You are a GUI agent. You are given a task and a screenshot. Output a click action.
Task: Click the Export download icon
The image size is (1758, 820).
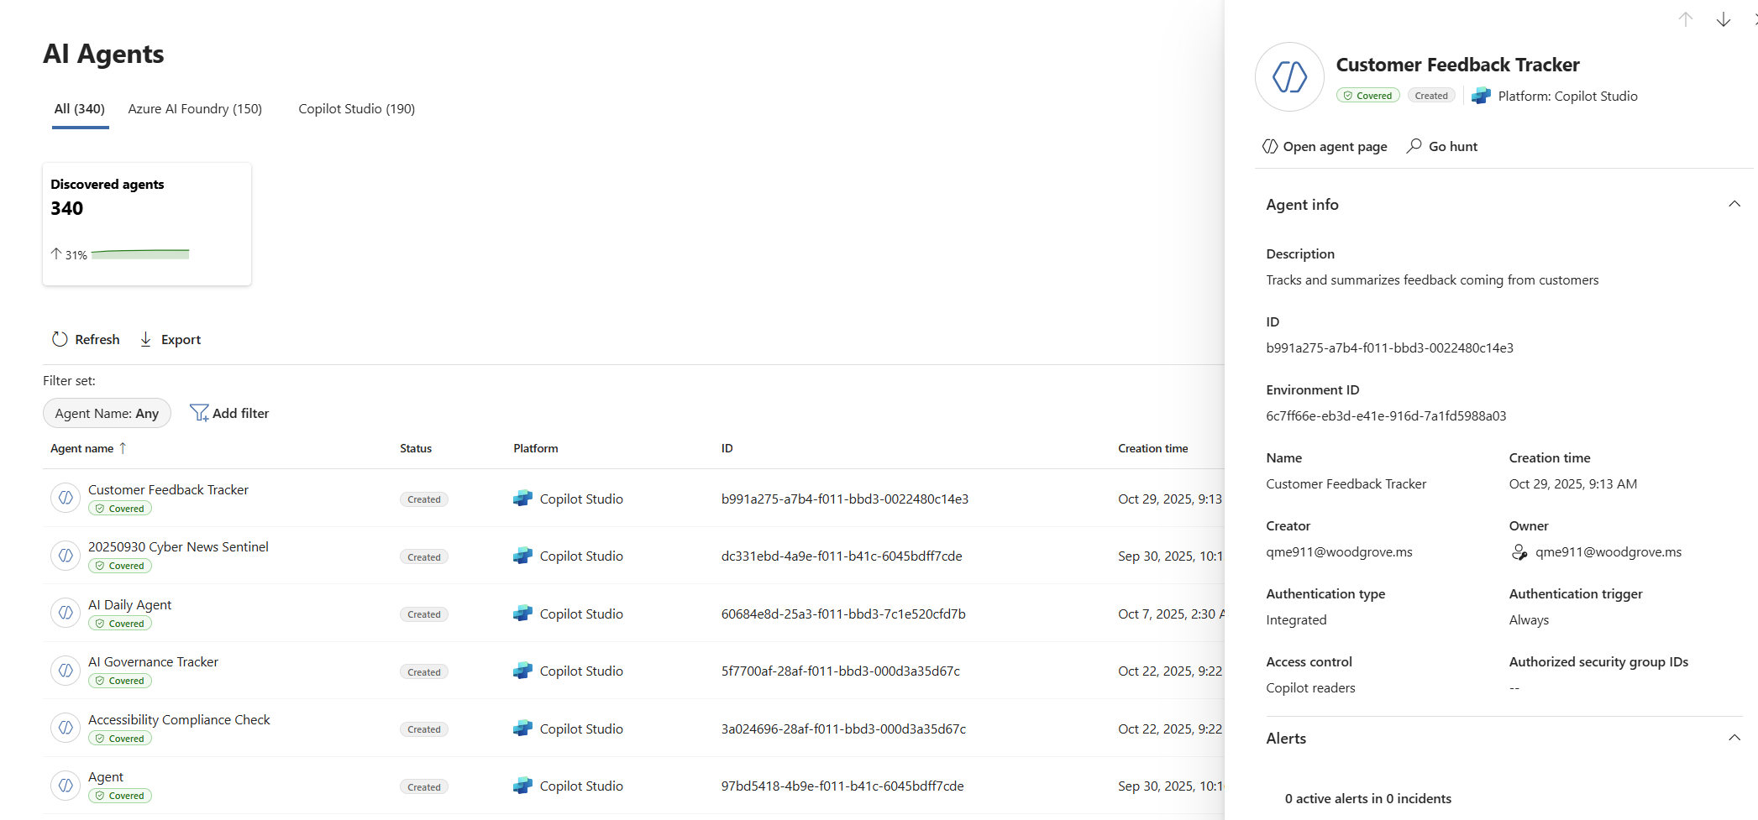tap(145, 339)
